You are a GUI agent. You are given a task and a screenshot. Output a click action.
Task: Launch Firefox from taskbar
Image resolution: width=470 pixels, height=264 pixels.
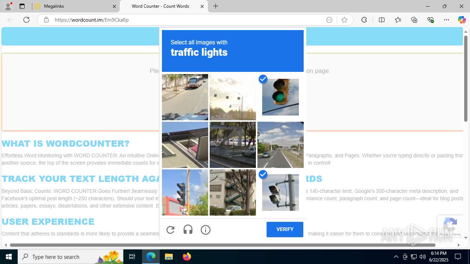(187, 257)
